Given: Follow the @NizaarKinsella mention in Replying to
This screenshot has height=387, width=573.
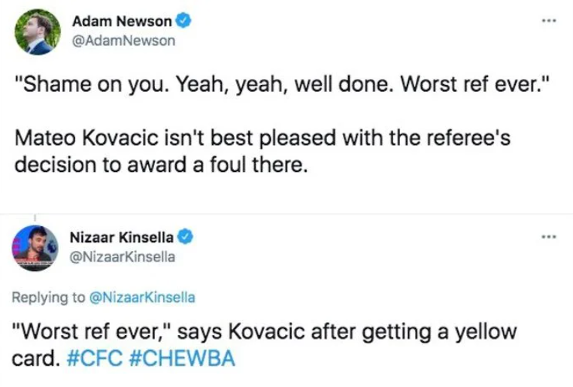Looking at the screenshot, I should click(x=141, y=297).
